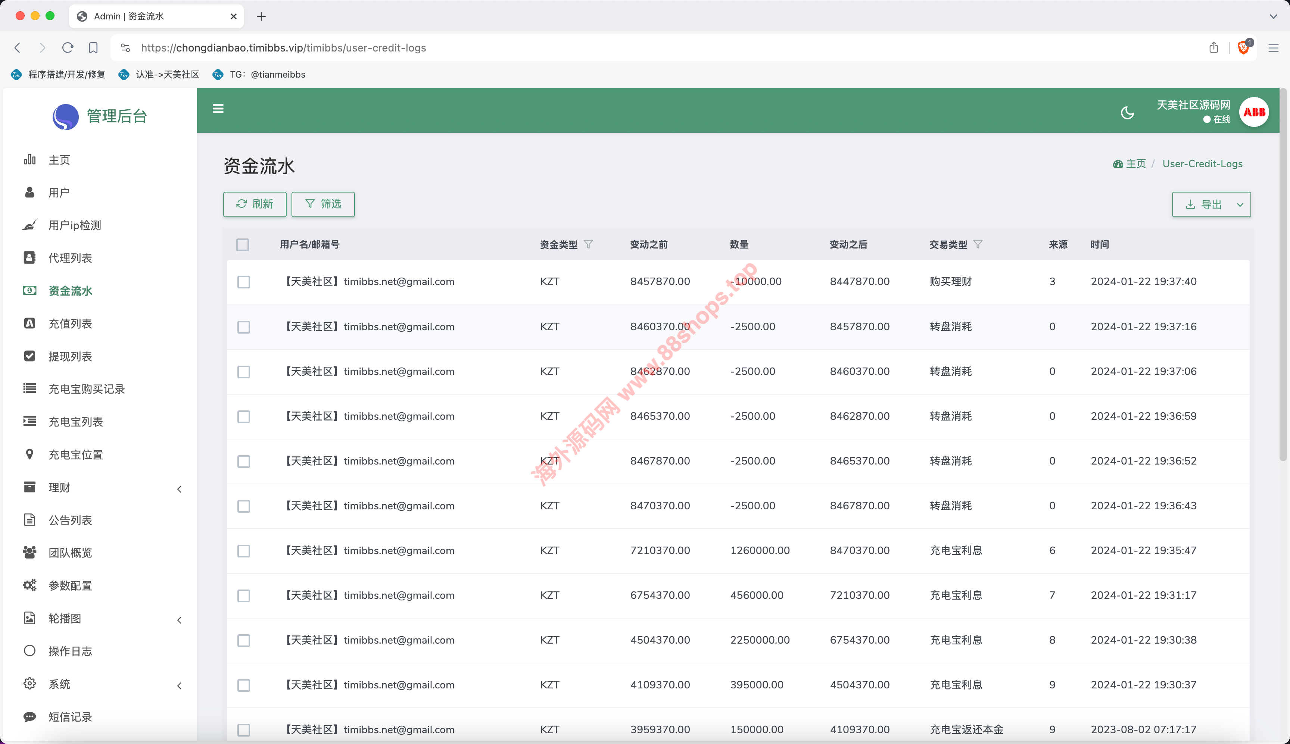
Task: Click the 刷新 button
Action: point(255,204)
